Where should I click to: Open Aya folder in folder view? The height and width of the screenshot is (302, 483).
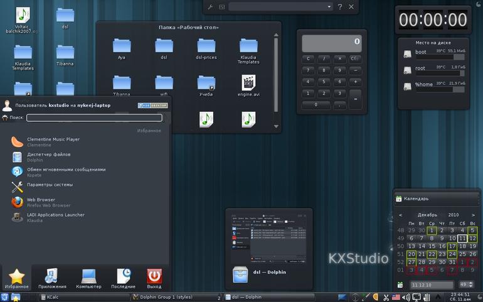[122, 49]
